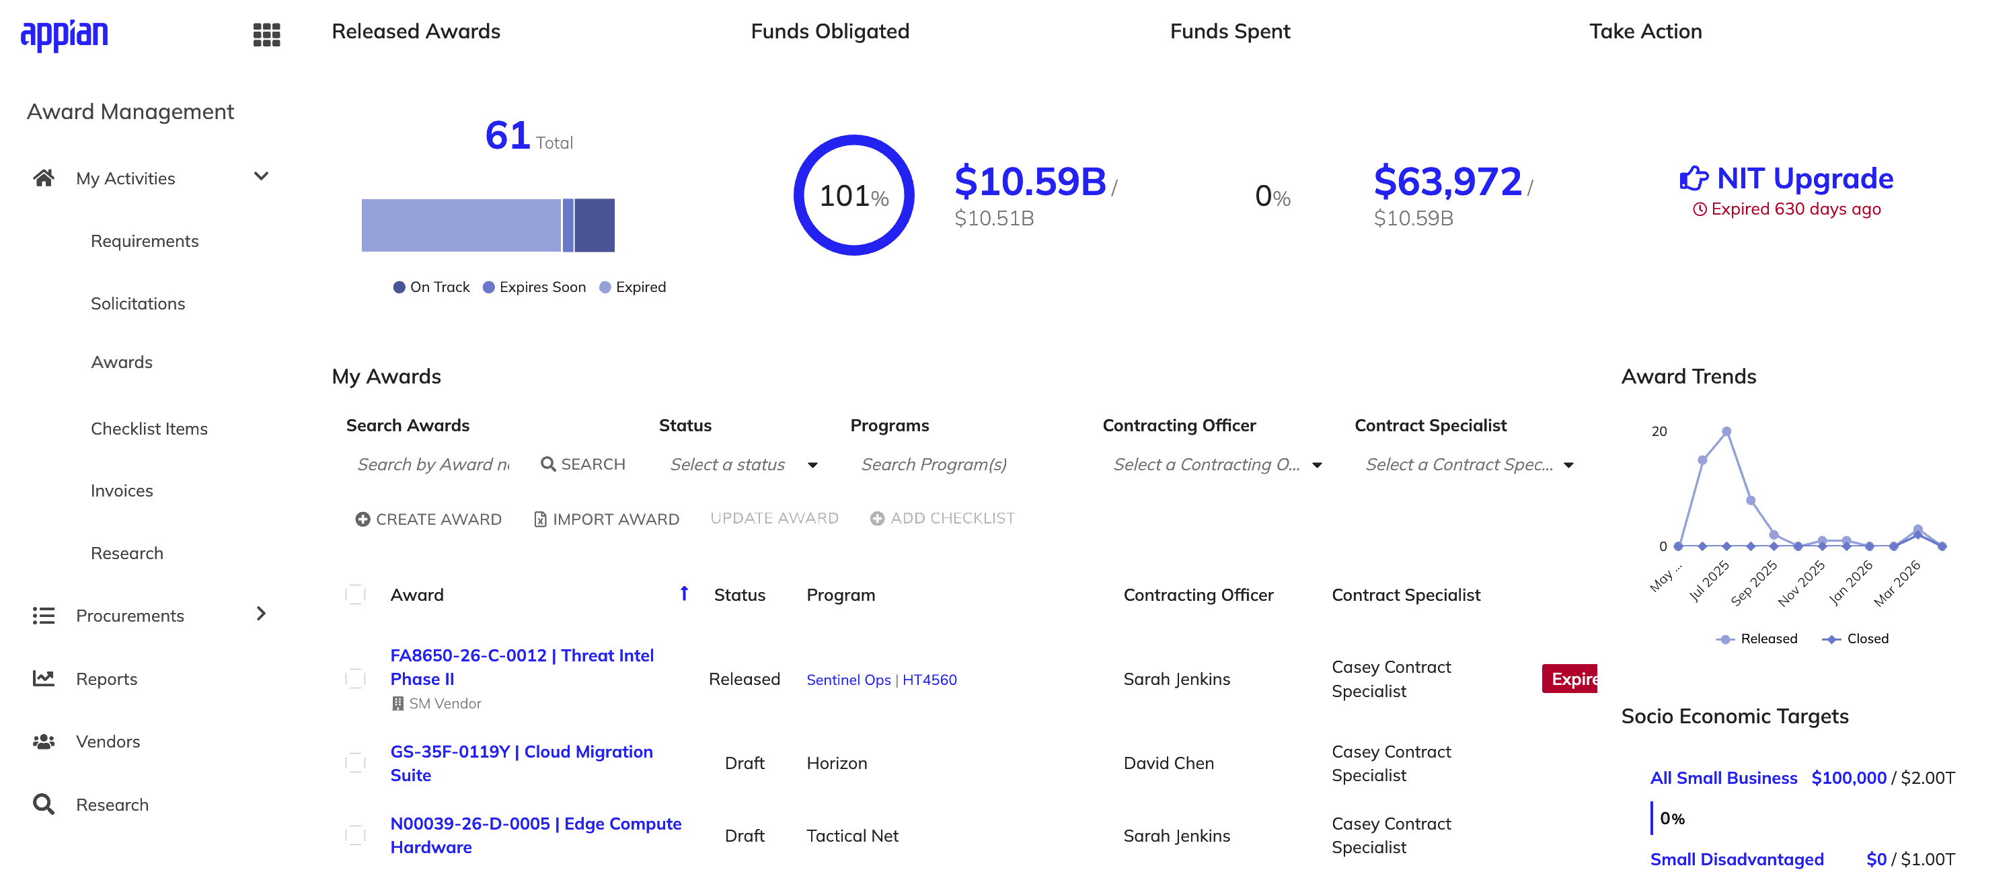The height and width of the screenshot is (872, 2015).
Task: Open Solicitations in the sidebar
Action: tap(138, 303)
